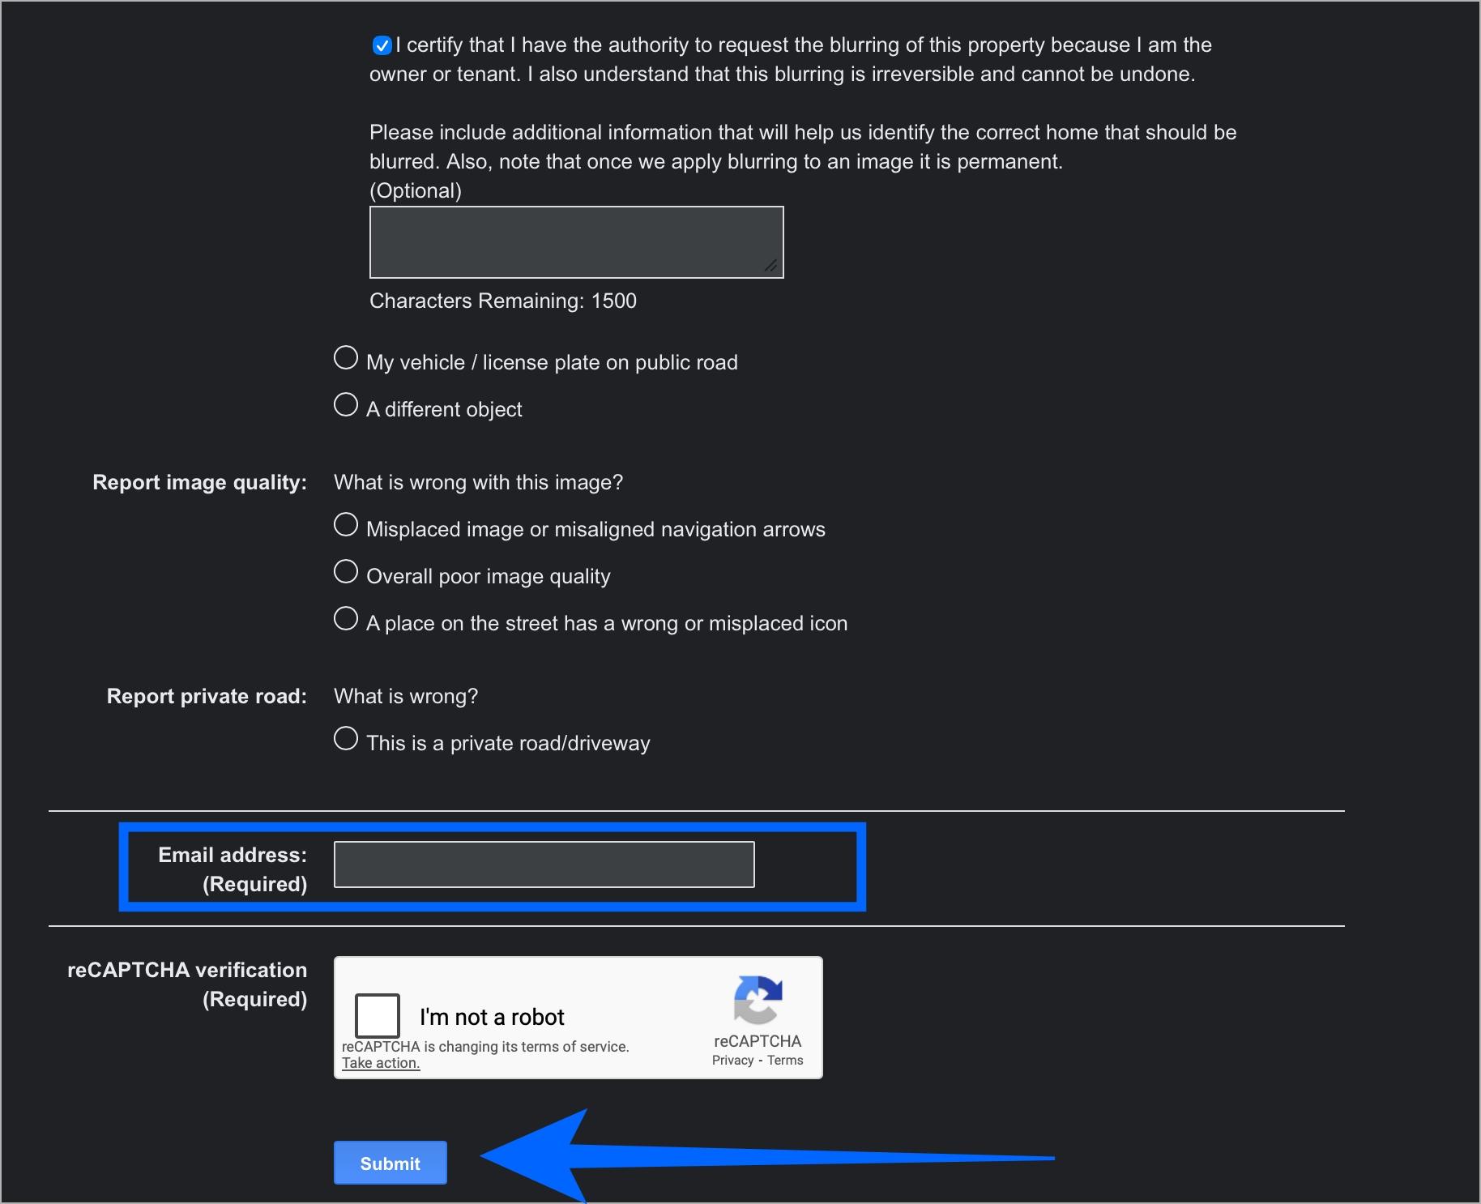Open the reCAPTCHA 'Take action.' link
The height and width of the screenshot is (1204, 1481).
pyautogui.click(x=381, y=1063)
